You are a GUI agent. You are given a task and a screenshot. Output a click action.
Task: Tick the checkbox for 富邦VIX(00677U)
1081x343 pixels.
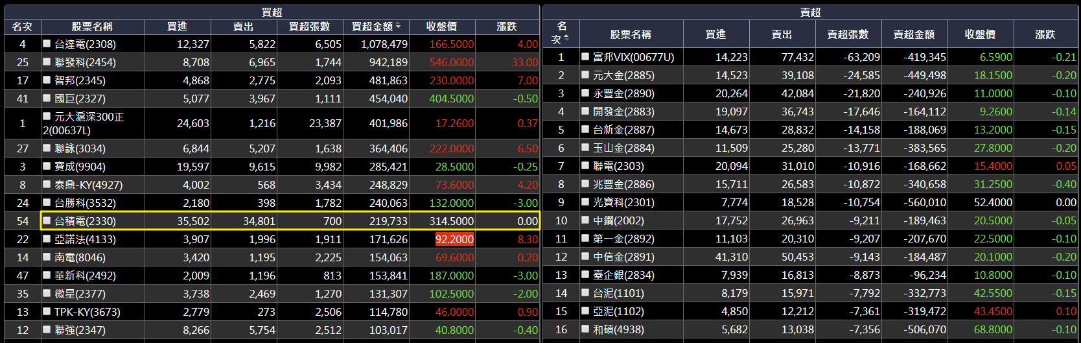click(x=585, y=56)
